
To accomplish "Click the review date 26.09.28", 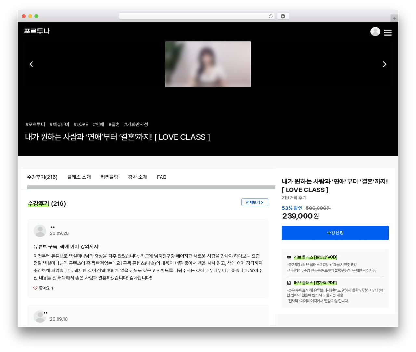I will [x=59, y=233].
